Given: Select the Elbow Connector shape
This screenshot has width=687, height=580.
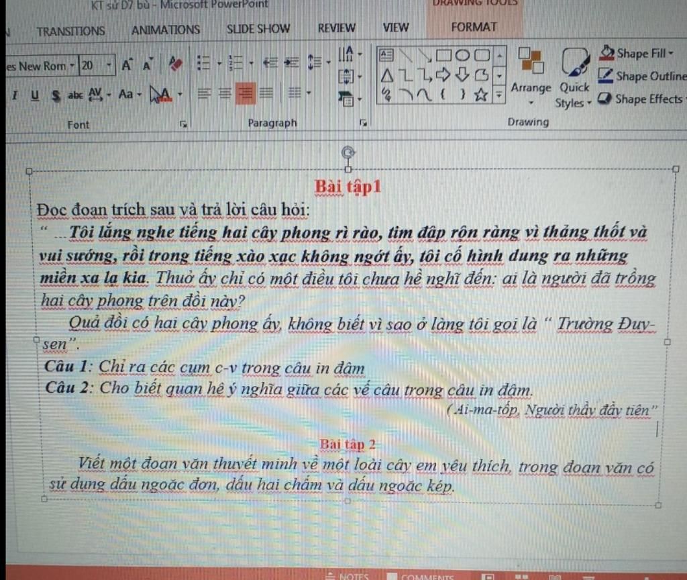Looking at the screenshot, I should click(x=407, y=75).
